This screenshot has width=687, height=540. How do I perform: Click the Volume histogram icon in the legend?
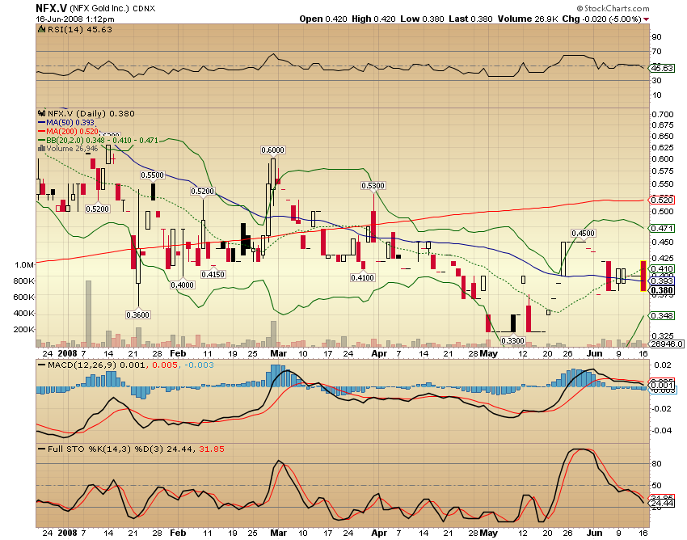[41, 148]
